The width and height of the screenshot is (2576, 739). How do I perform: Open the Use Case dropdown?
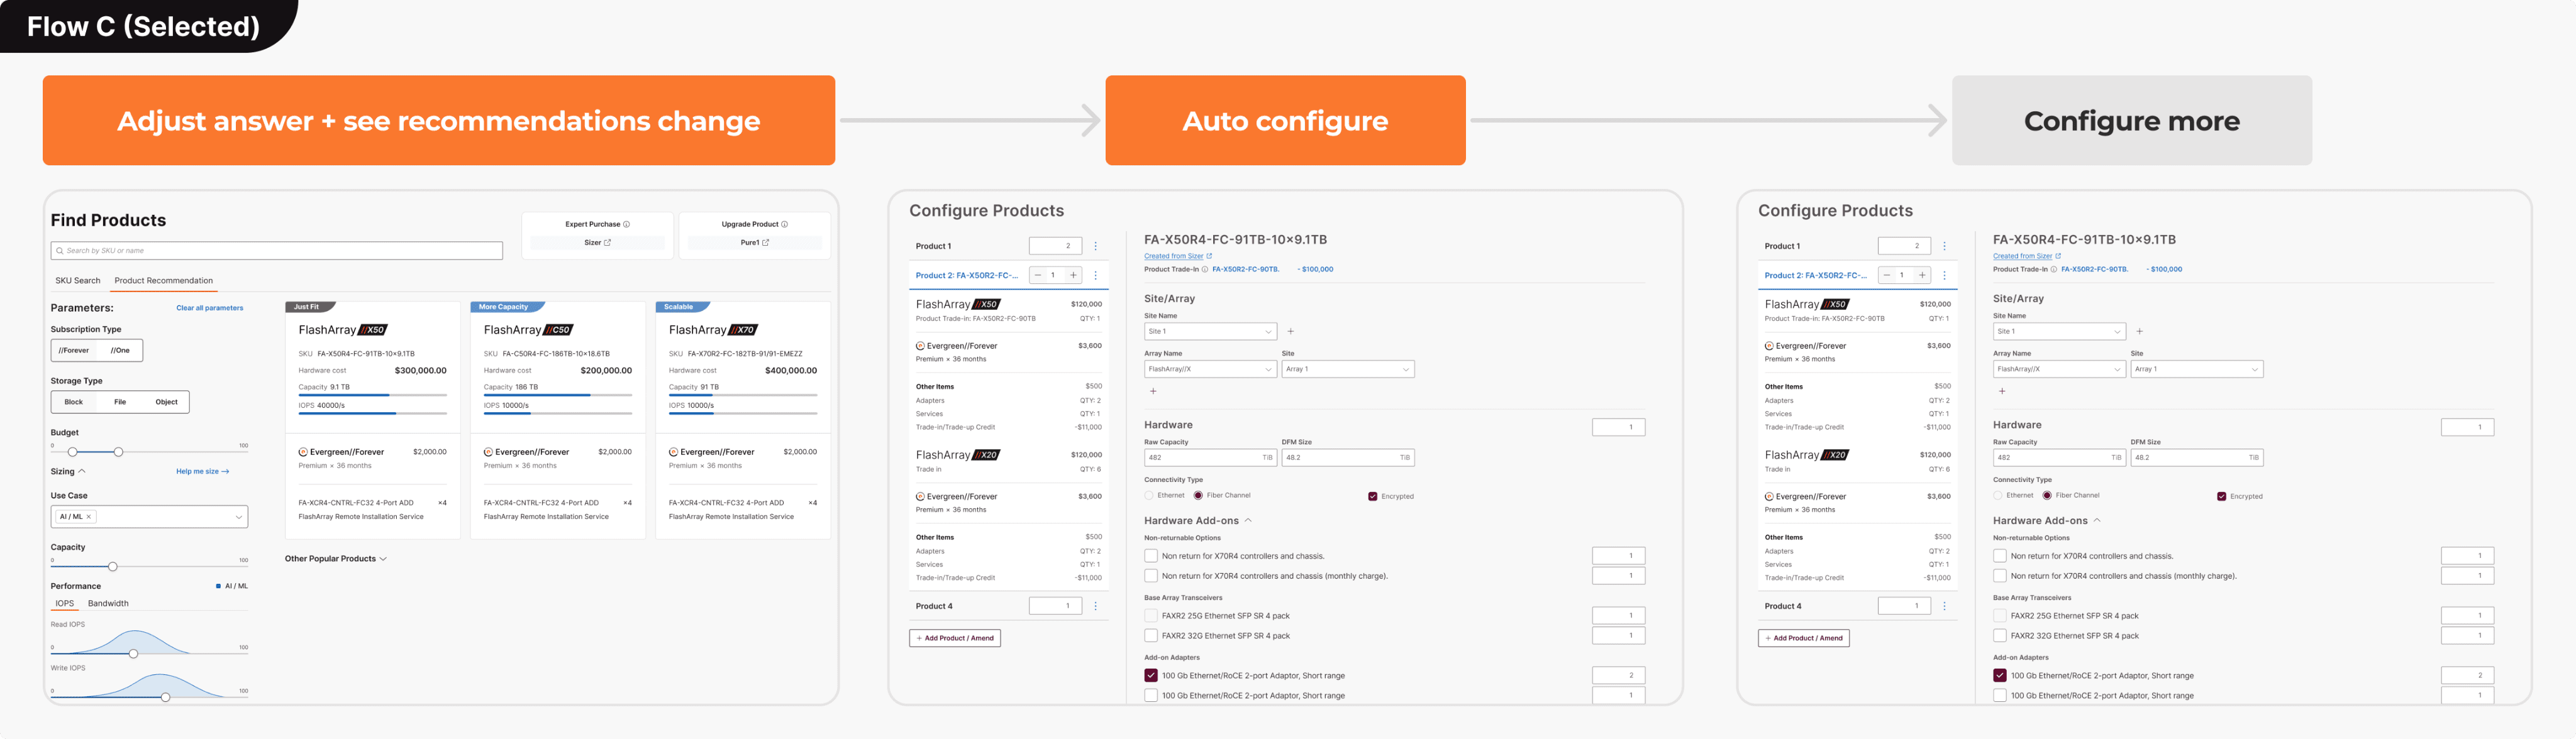tap(238, 517)
